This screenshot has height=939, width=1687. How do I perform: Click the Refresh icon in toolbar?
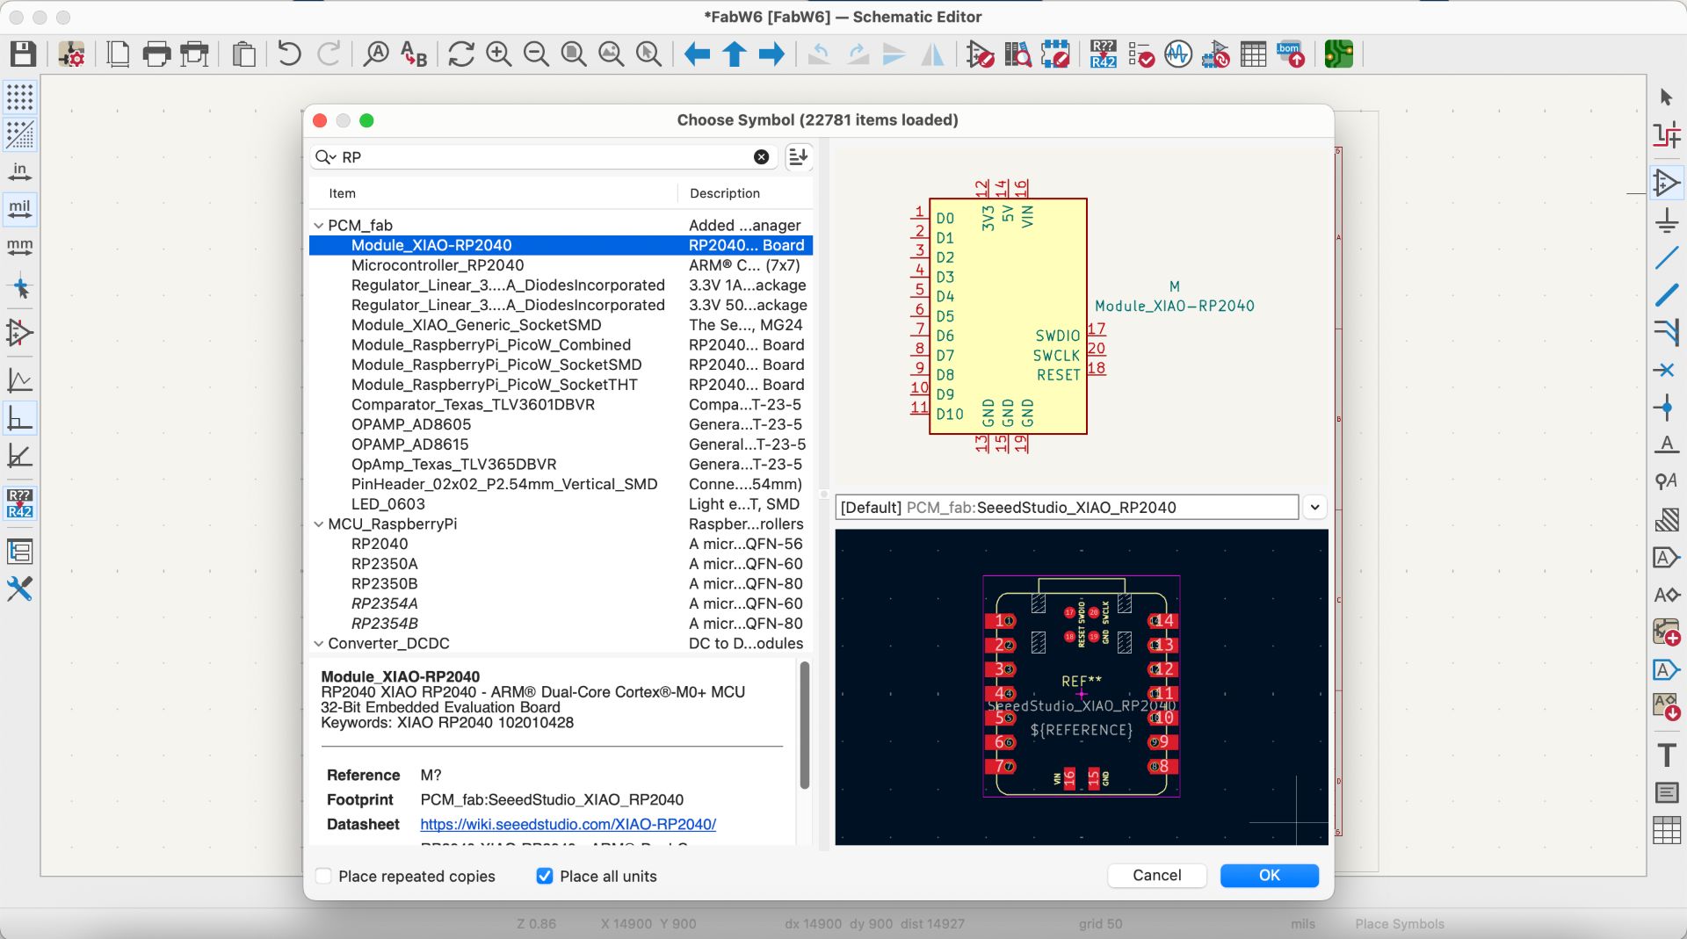[x=460, y=54]
